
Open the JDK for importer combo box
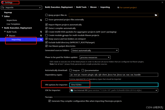click(x=114, y=90)
